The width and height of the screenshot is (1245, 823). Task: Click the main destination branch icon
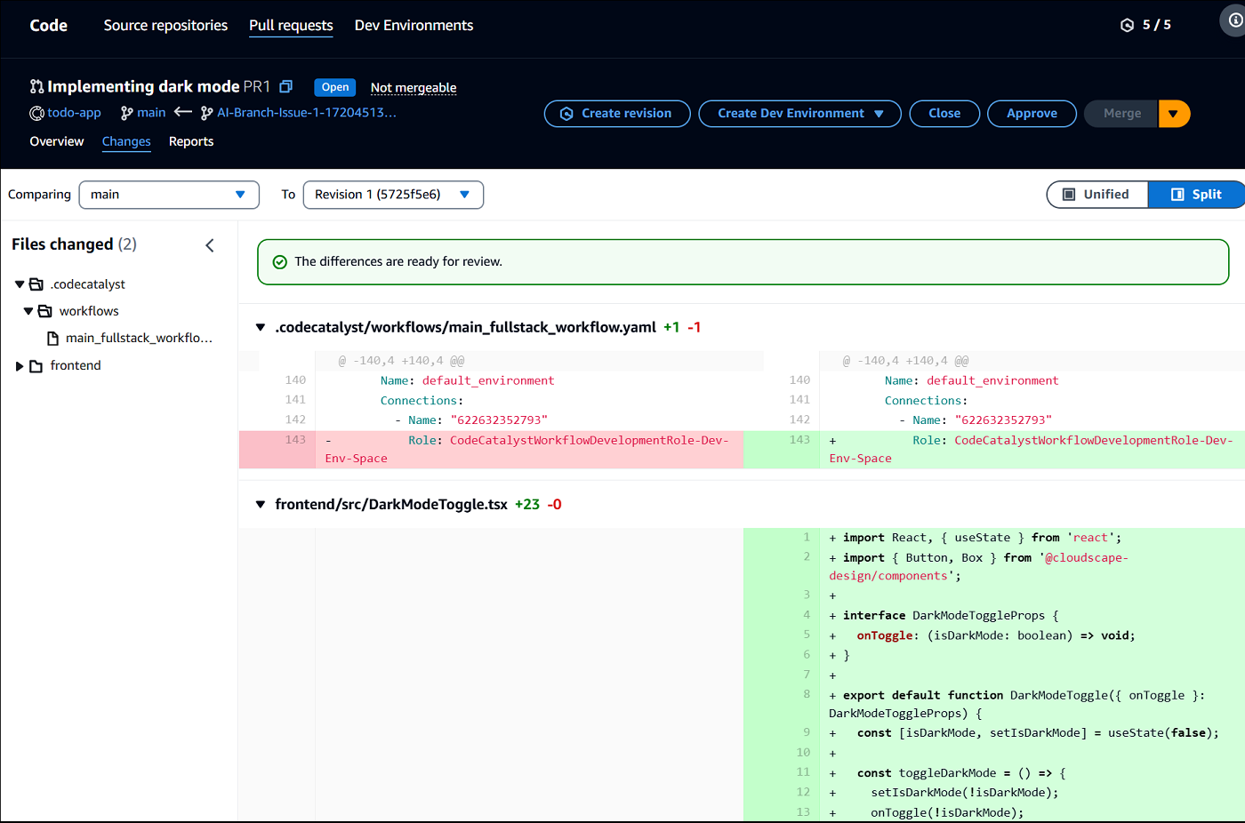[127, 113]
